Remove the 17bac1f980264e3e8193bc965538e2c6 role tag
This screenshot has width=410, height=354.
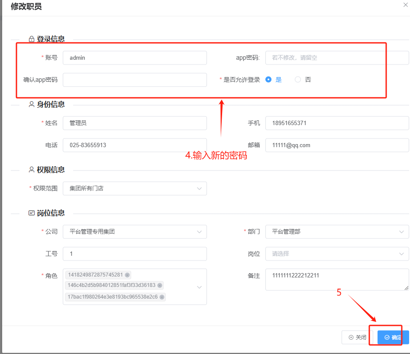click(162, 297)
